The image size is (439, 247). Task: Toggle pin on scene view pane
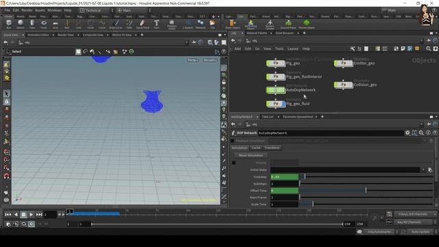click(193, 43)
